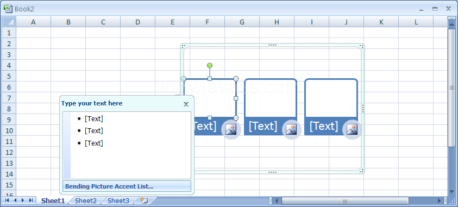Click the [Text] label of middle shape
The image size is (458, 207).
263,126
